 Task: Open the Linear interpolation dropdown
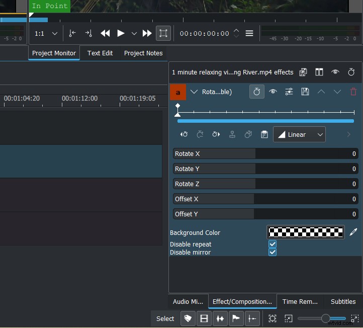pos(299,134)
